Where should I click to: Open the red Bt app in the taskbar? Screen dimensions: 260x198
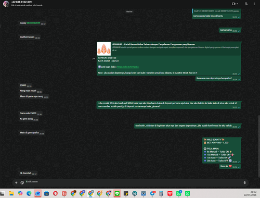point(64,193)
